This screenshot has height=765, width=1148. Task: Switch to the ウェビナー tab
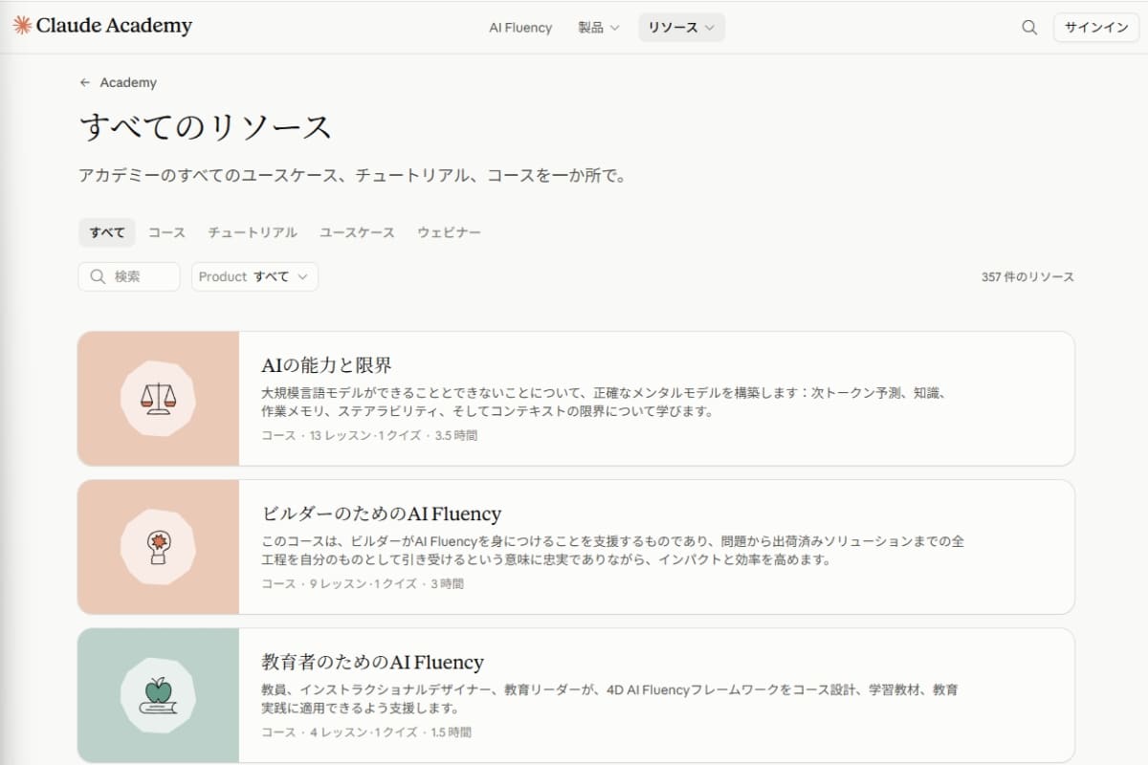click(449, 232)
